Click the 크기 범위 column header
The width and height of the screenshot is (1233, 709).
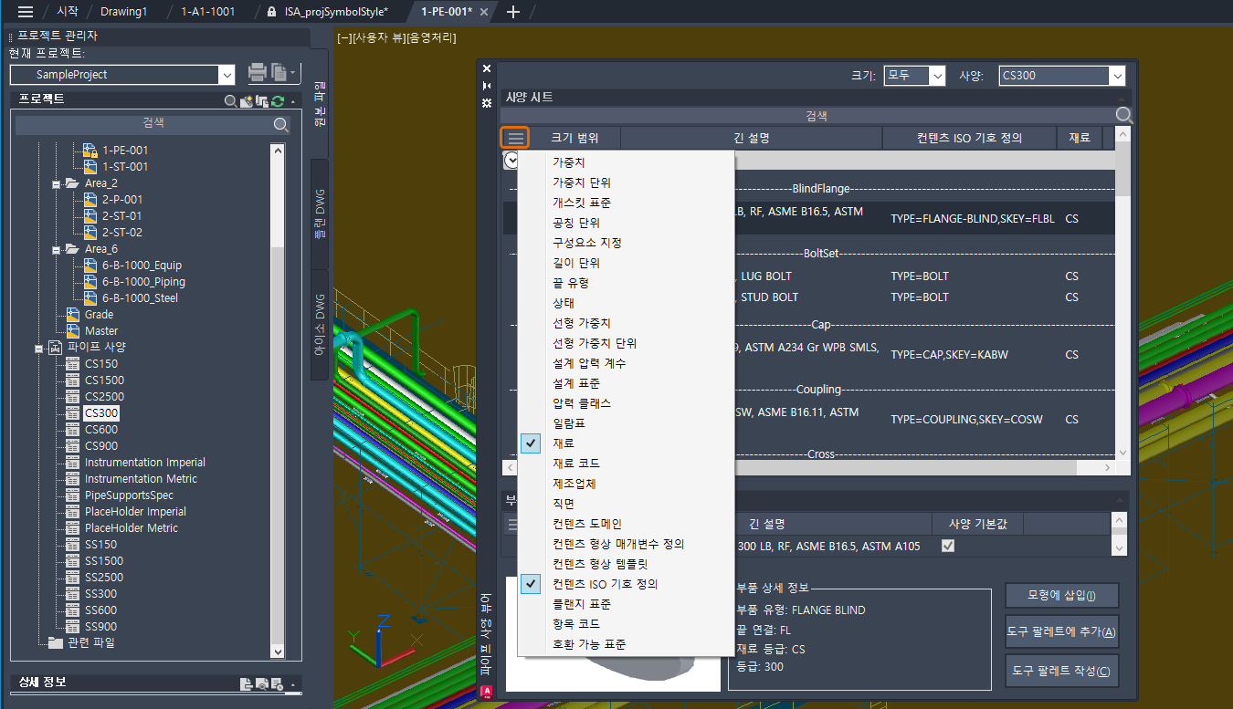click(574, 138)
